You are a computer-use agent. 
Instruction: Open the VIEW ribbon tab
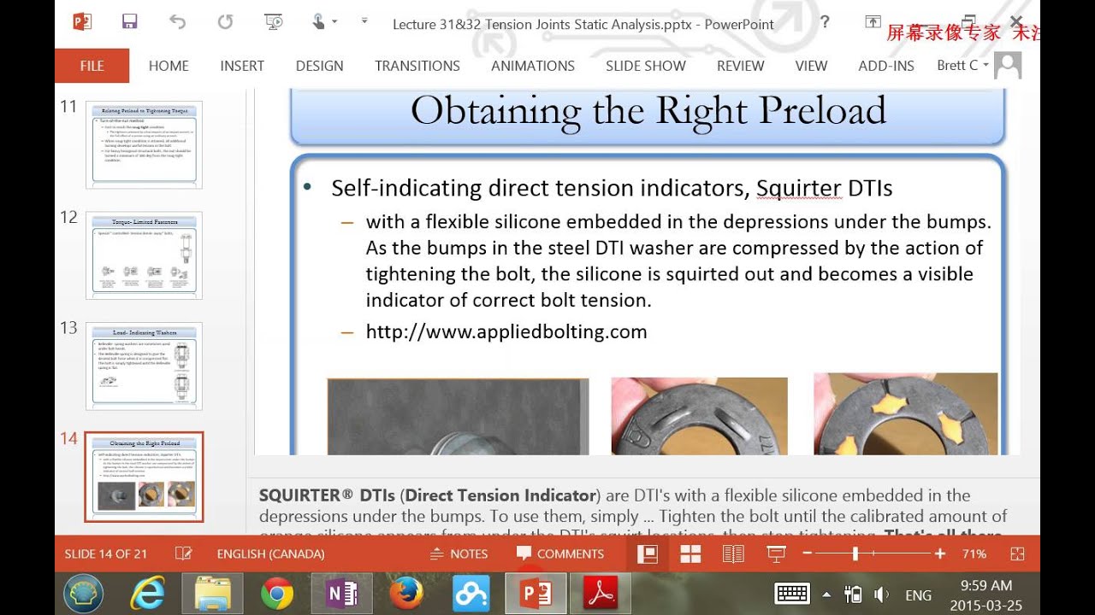tap(811, 66)
